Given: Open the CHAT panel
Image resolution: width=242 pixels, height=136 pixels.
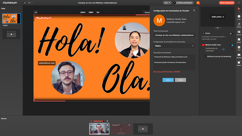Looking at the screenshot, I should 239,17.
